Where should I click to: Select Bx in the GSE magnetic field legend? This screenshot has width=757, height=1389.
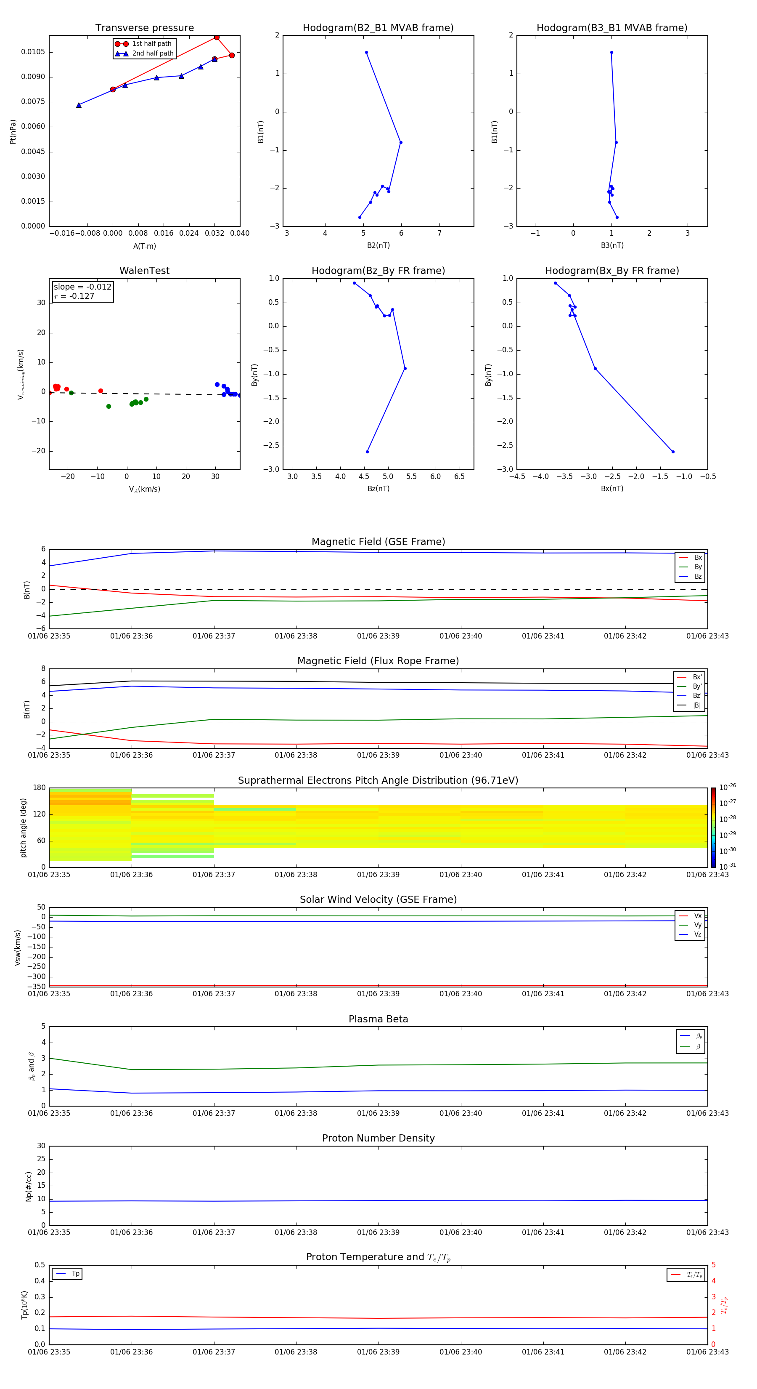pyautogui.click(x=690, y=558)
